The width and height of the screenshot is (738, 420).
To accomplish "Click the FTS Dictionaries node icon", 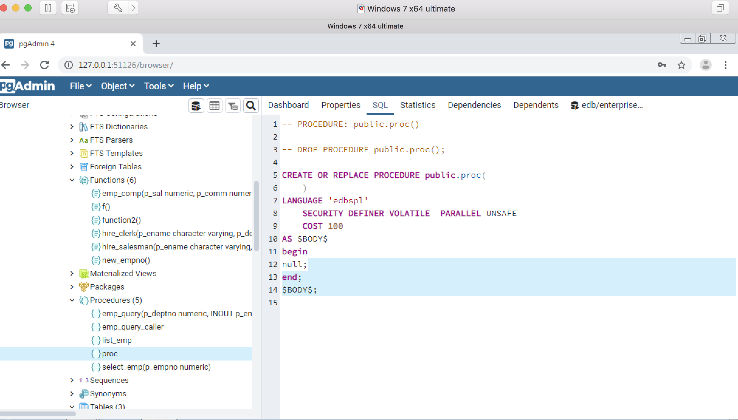I will coord(84,127).
